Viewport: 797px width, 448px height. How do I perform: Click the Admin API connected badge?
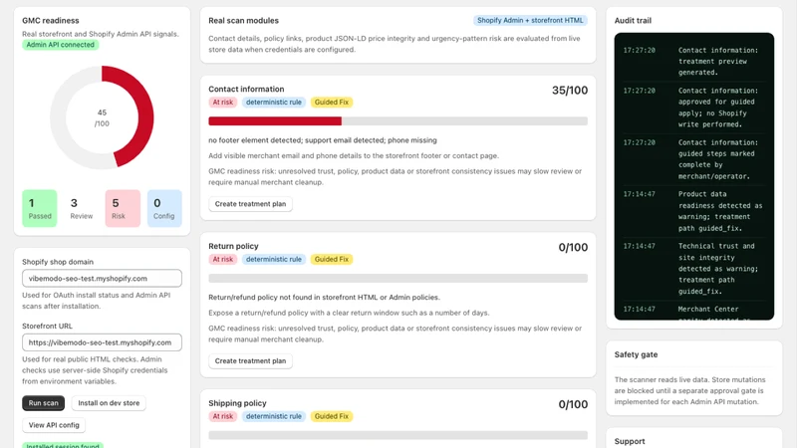pos(61,45)
